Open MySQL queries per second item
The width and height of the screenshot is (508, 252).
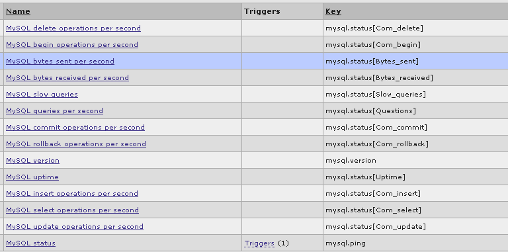point(54,110)
